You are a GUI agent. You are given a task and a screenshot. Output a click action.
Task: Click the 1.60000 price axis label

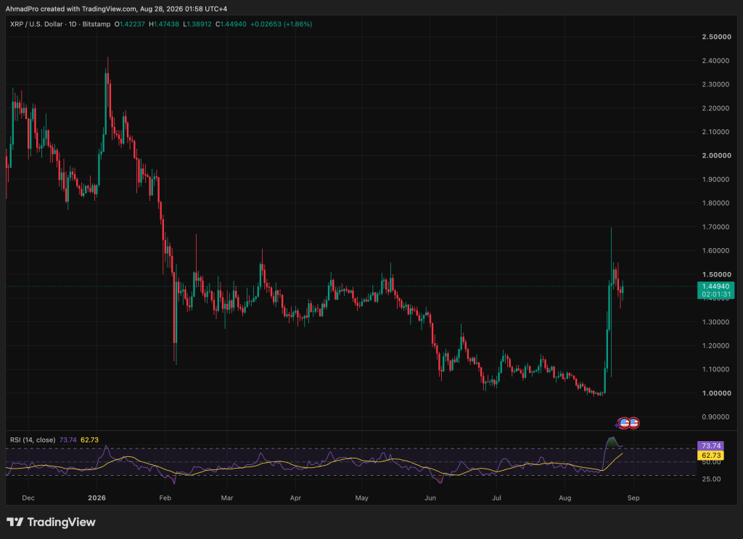point(716,250)
